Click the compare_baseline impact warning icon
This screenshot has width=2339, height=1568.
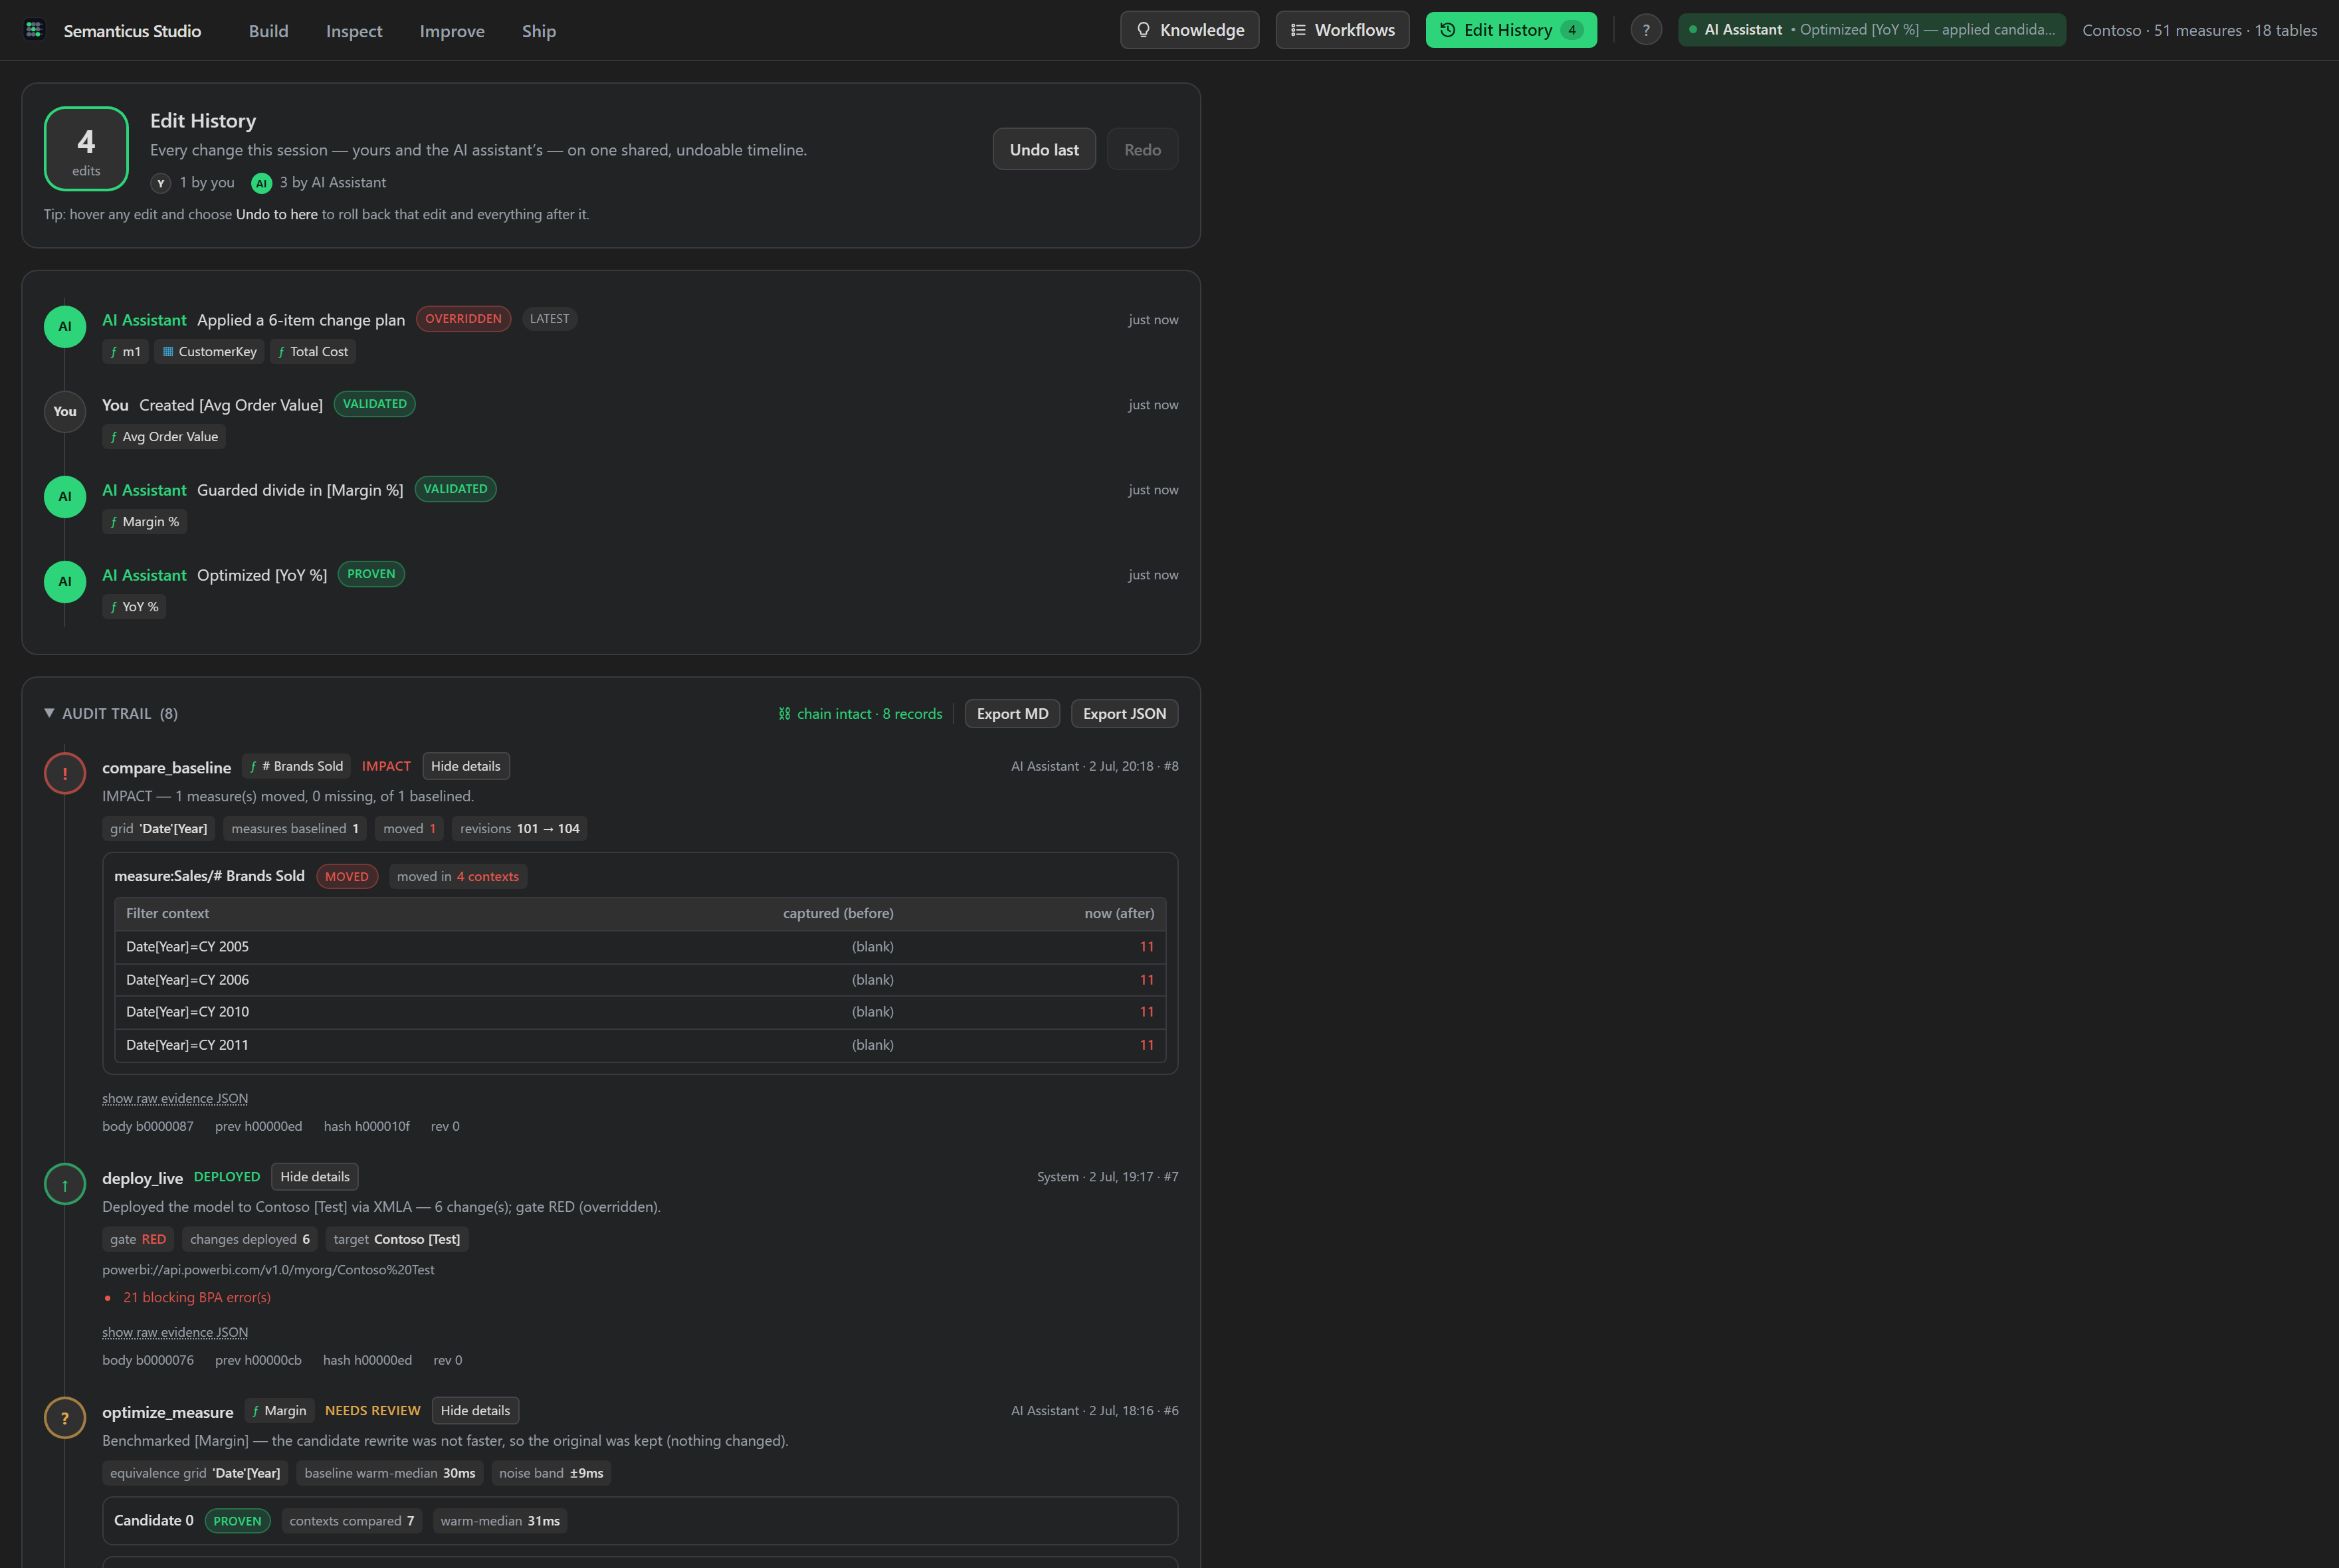click(x=65, y=774)
